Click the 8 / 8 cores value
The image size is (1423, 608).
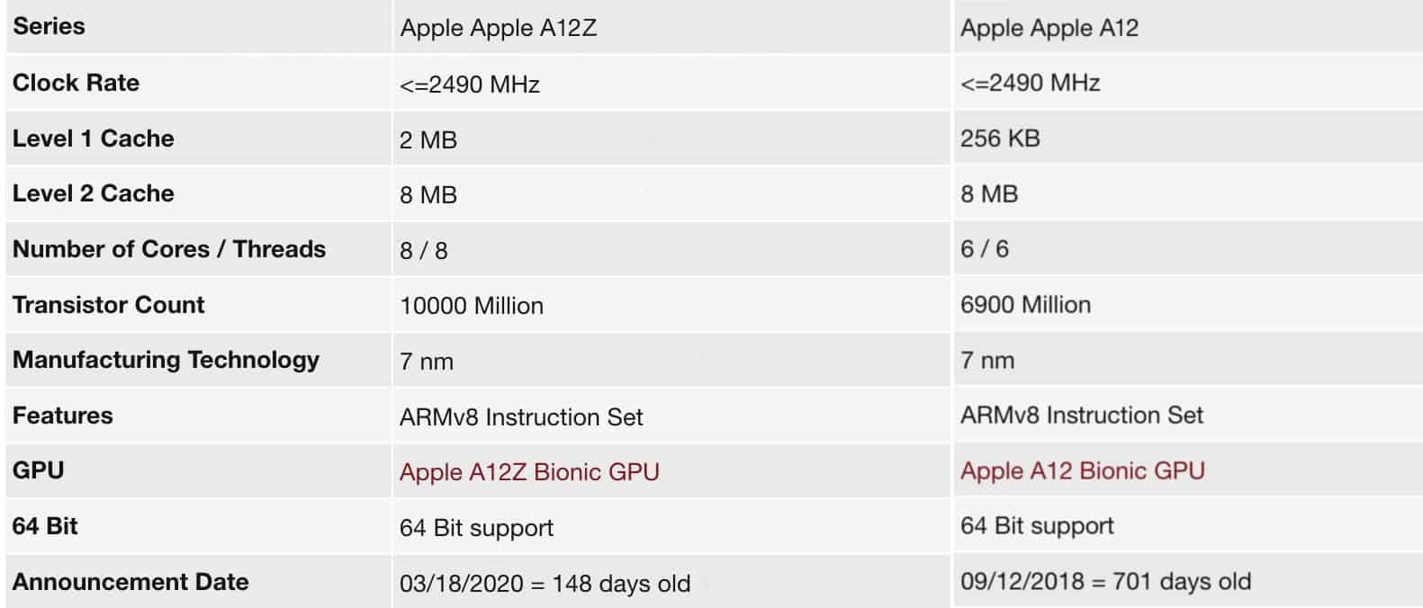pyautogui.click(x=423, y=251)
